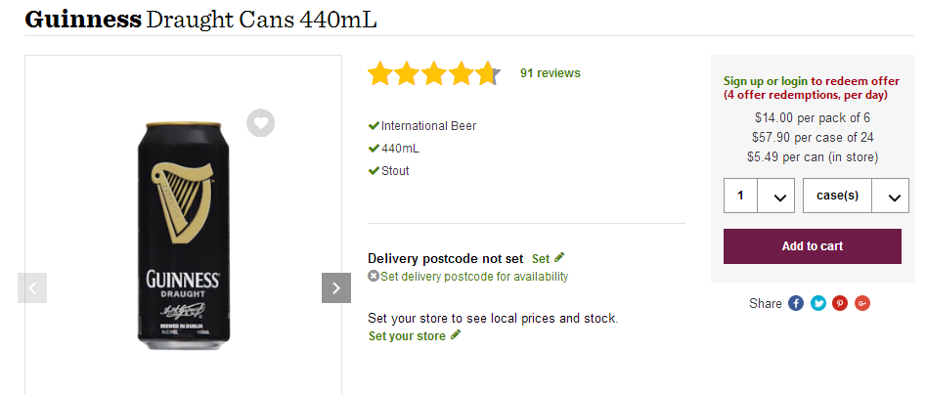Click pencil icon beside Set your store
The image size is (926, 394).
[x=456, y=335]
